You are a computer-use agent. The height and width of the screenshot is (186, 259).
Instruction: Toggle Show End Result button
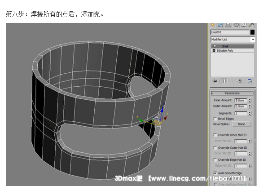click(x=224, y=81)
